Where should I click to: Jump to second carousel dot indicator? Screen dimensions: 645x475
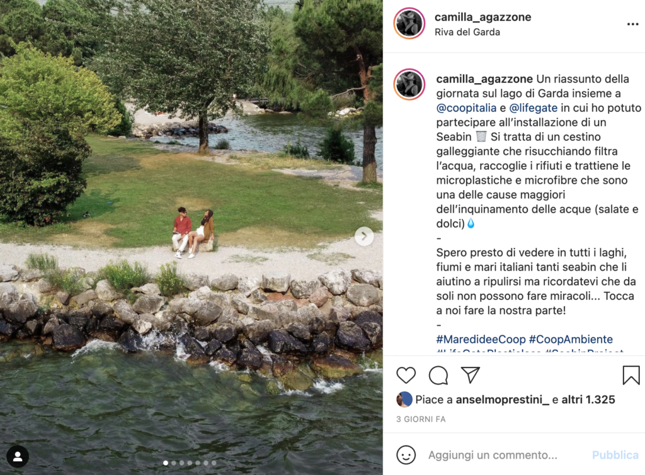(x=174, y=463)
